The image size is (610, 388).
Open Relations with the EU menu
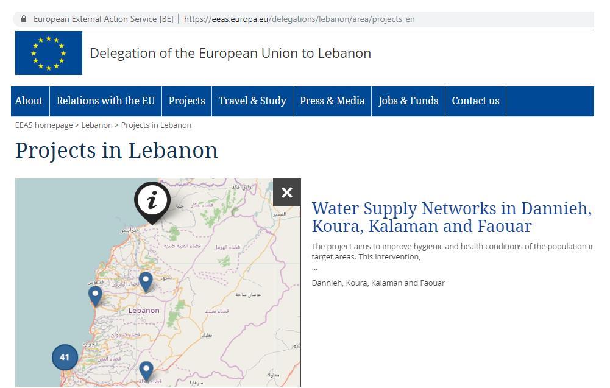(106, 101)
